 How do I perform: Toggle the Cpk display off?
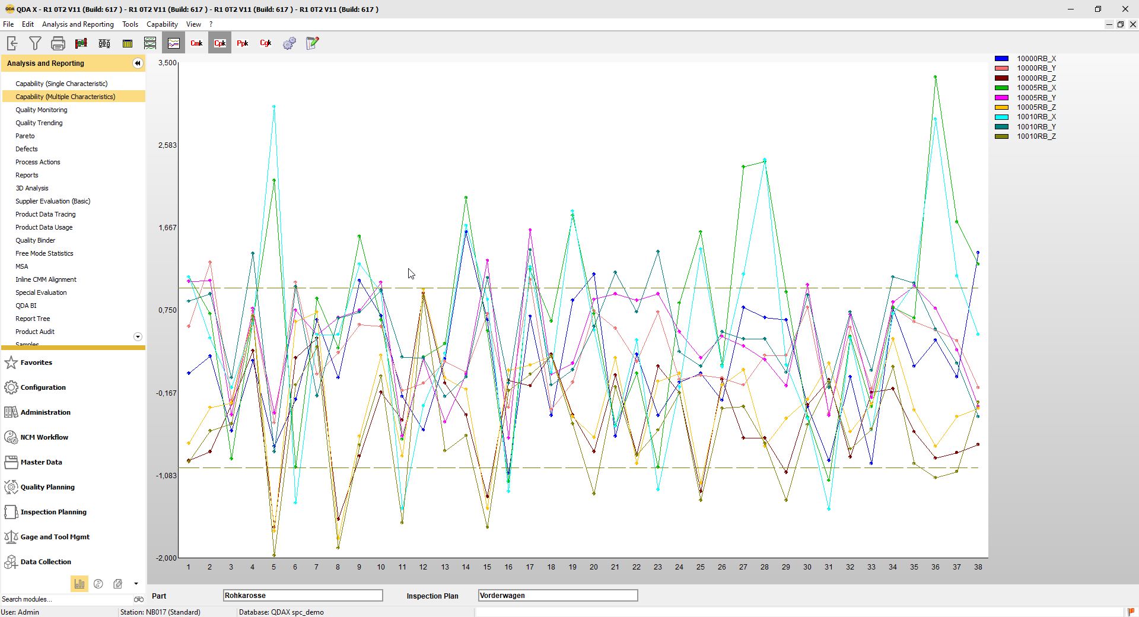pos(219,43)
